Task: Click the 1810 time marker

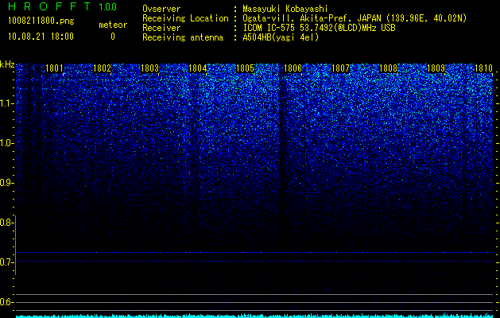Action: coord(484,68)
